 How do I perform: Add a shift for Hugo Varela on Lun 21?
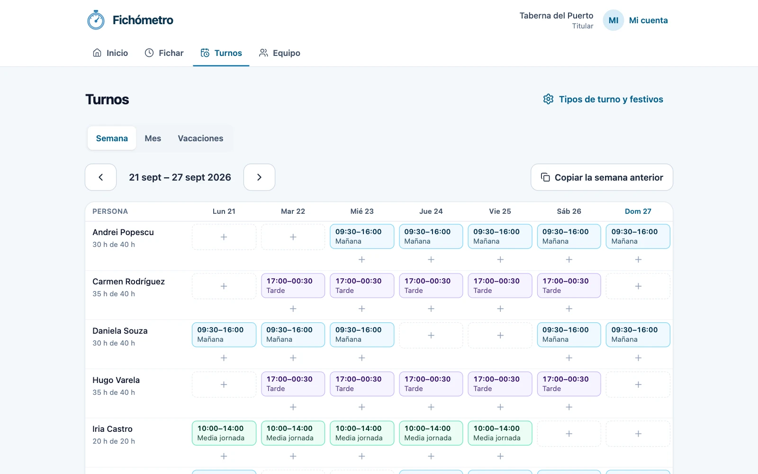pos(224,384)
